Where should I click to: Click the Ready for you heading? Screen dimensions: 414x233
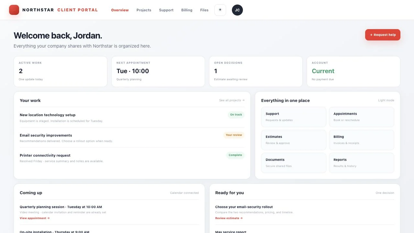230,193
